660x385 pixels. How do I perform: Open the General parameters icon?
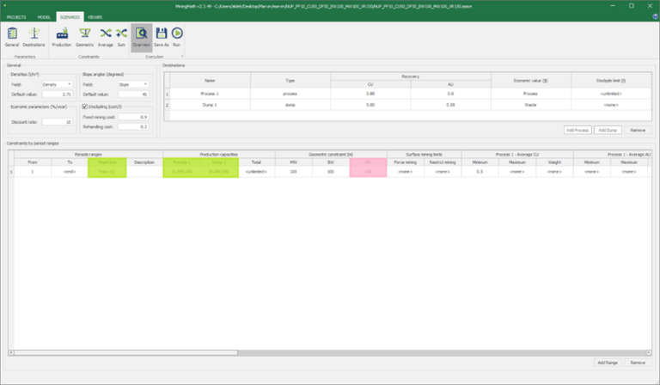12,35
